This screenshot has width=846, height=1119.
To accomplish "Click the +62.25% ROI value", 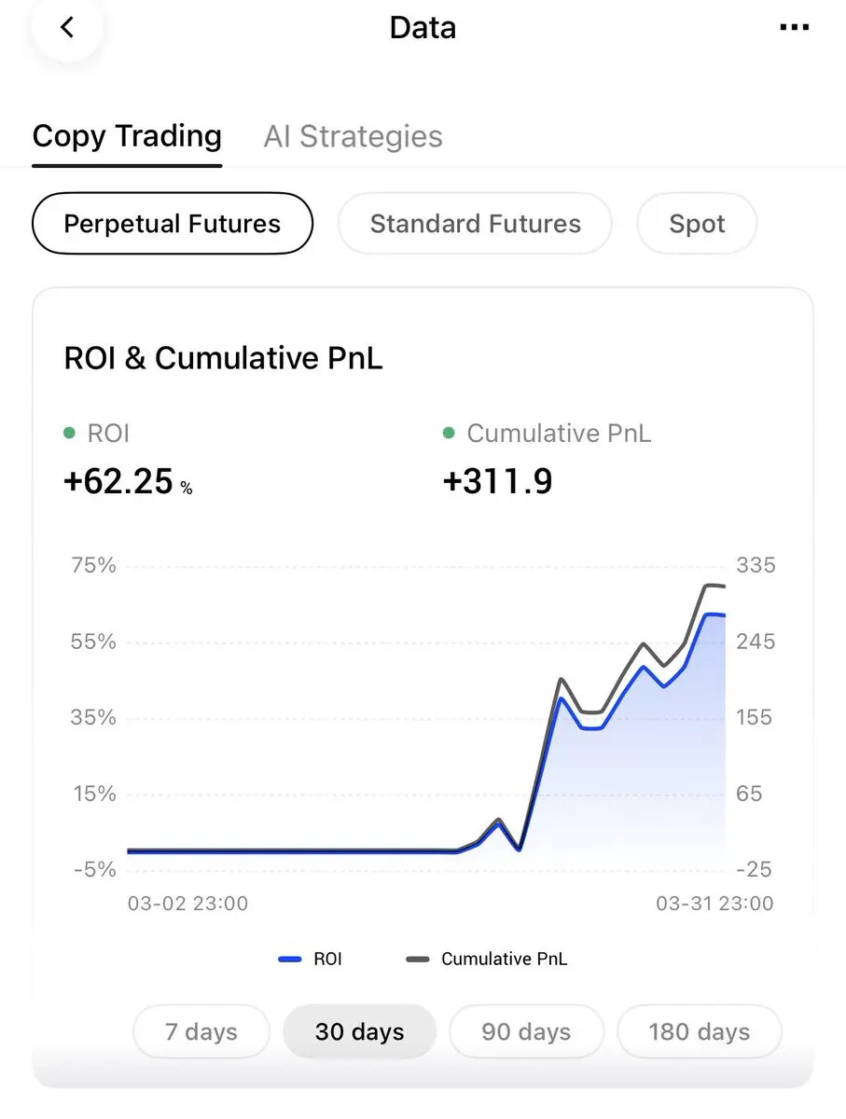I will pos(128,482).
